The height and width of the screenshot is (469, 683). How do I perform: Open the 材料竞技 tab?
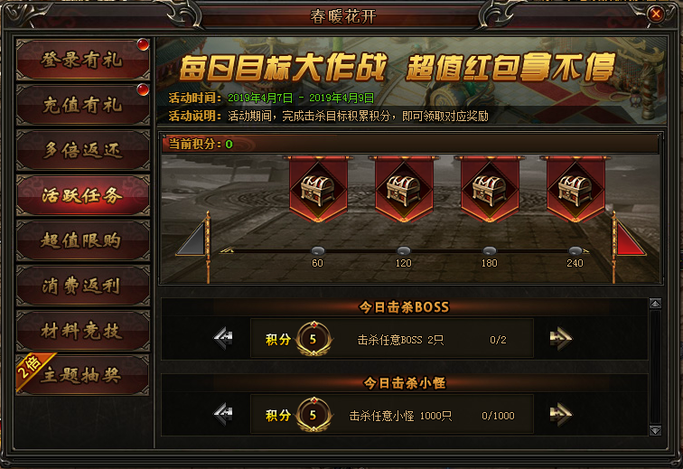(83, 331)
